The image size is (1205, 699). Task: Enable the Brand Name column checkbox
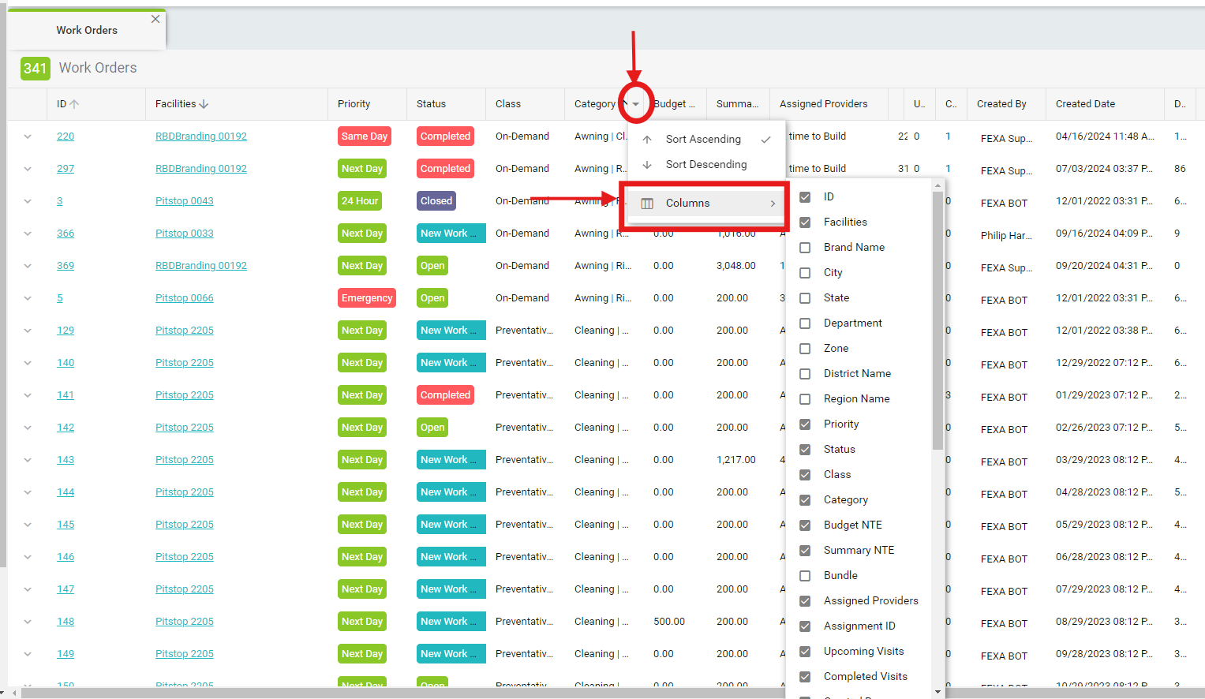click(x=805, y=248)
